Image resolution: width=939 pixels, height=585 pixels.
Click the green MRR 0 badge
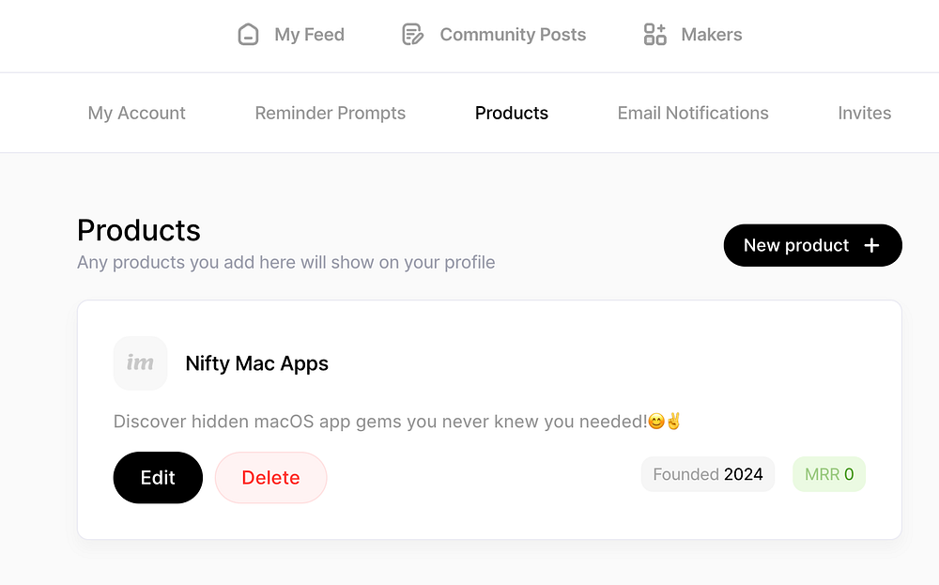pos(829,474)
